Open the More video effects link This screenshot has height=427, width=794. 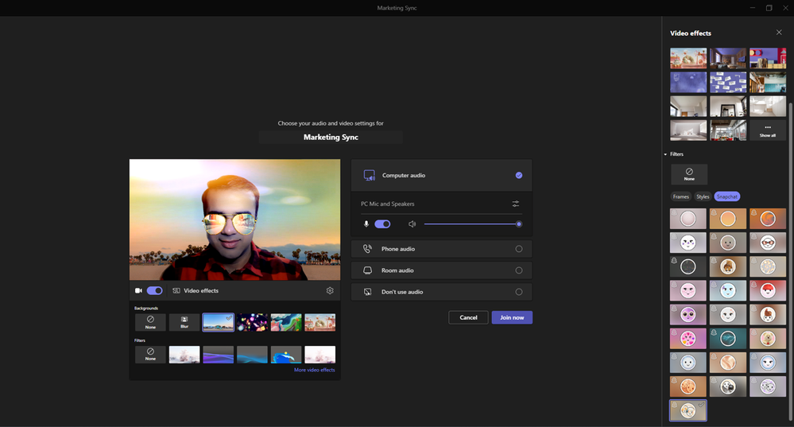tap(314, 371)
